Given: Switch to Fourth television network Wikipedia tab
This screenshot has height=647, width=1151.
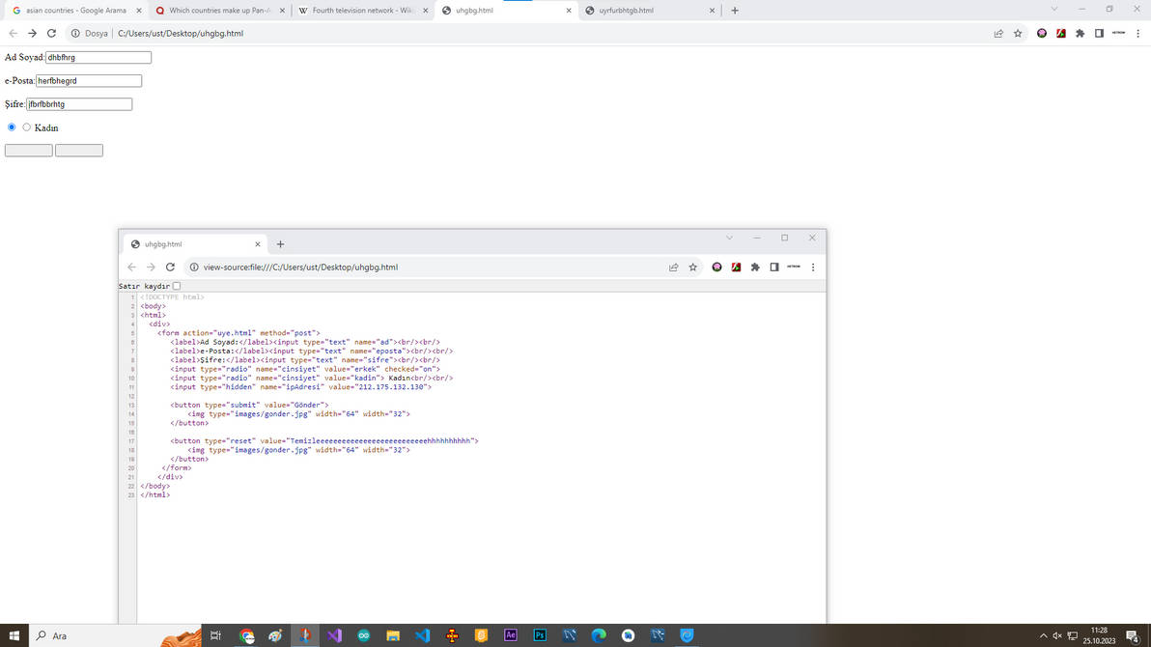Looking at the screenshot, I should (x=363, y=11).
